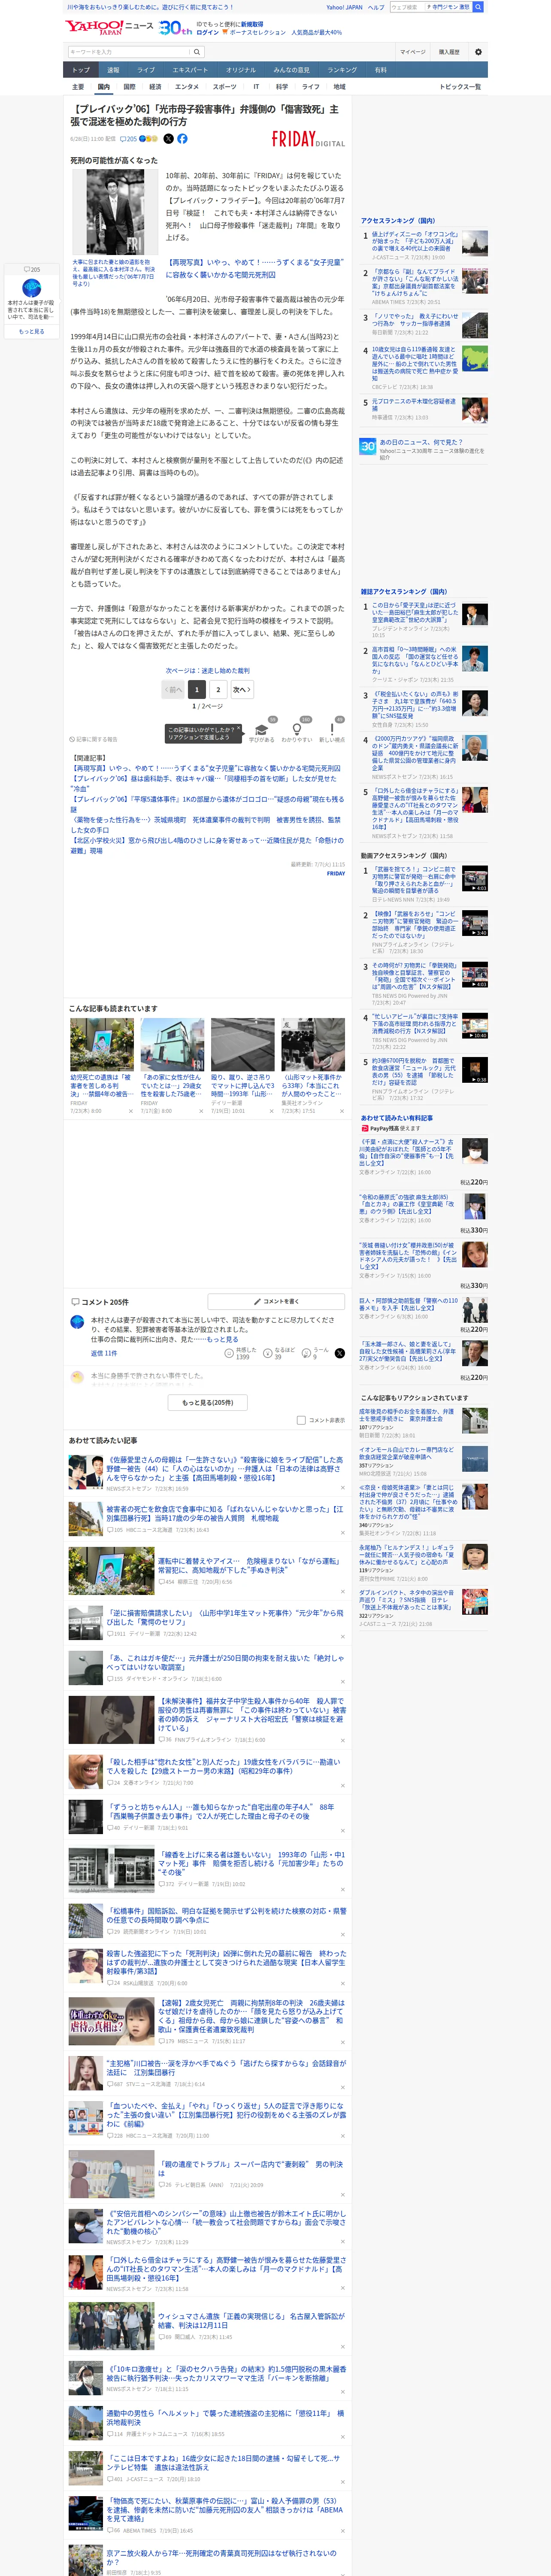Select the みんなの意見 tab
Screen dimensions: 551x2576
[292, 70]
